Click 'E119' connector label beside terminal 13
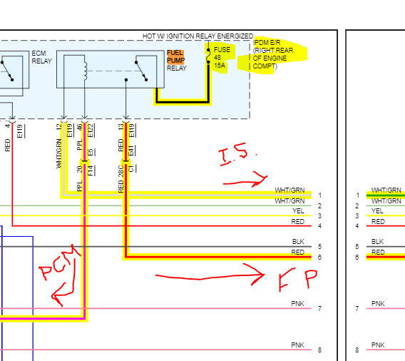The height and width of the screenshot is (361, 405). pyautogui.click(x=131, y=131)
